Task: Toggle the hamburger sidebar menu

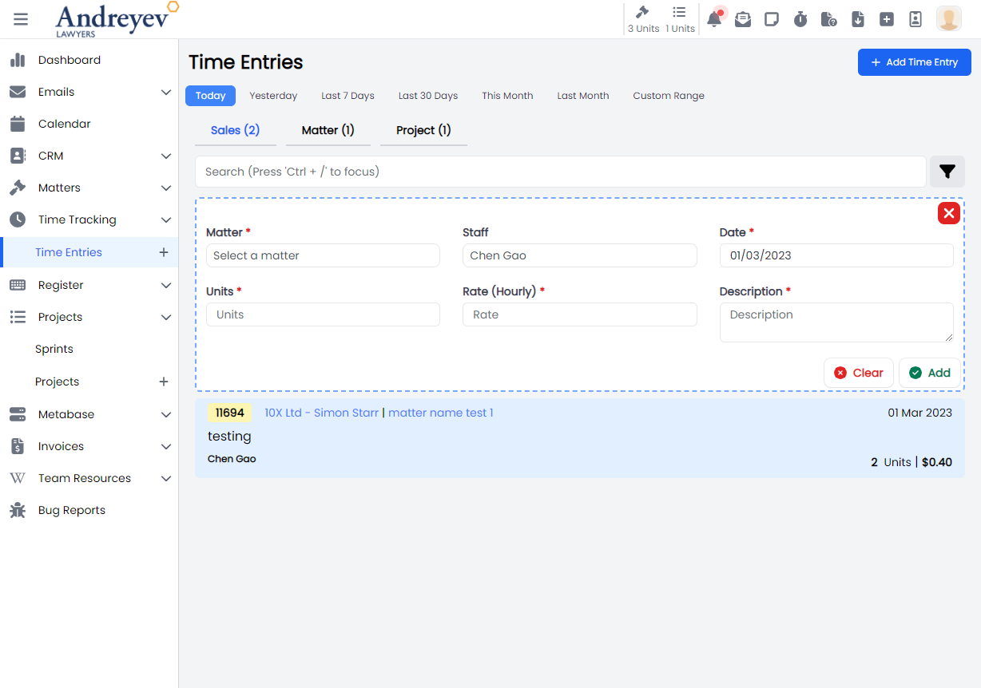Action: (x=21, y=19)
